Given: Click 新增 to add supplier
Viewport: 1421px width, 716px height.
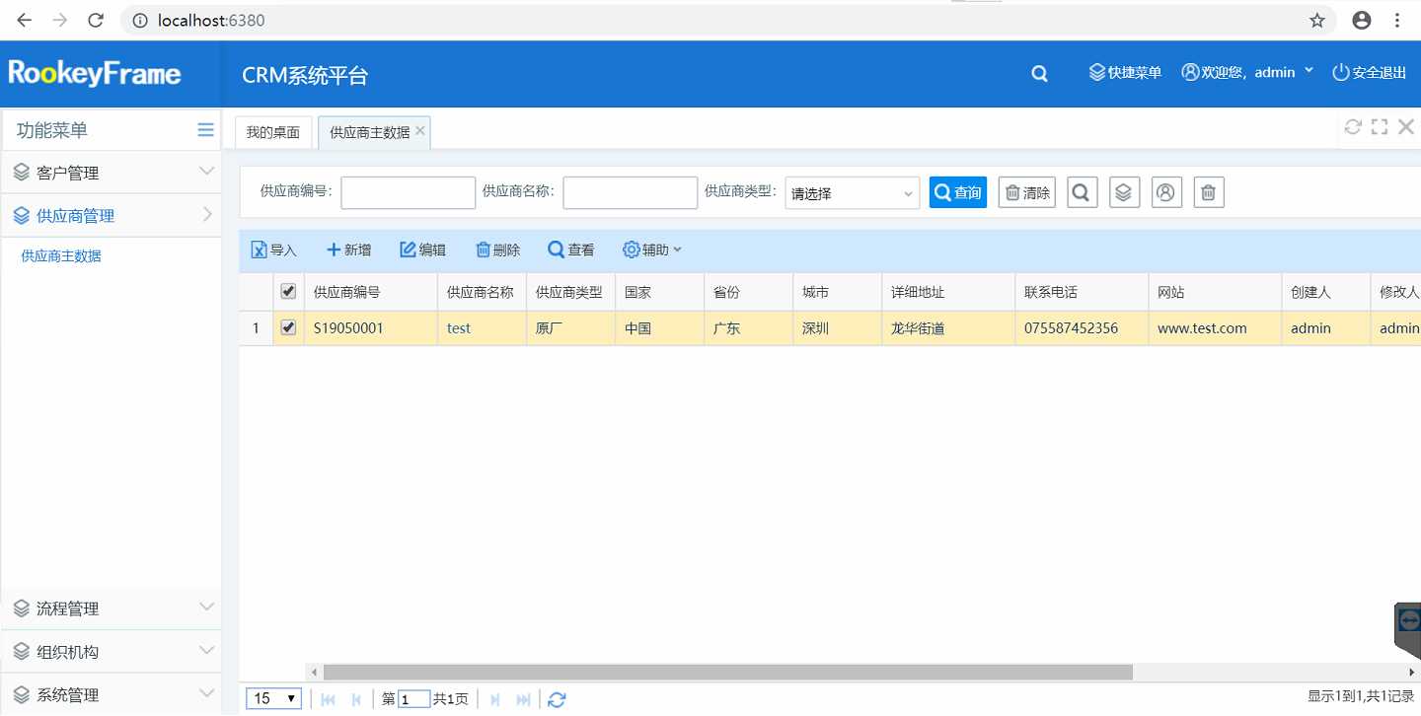Looking at the screenshot, I should [348, 251].
